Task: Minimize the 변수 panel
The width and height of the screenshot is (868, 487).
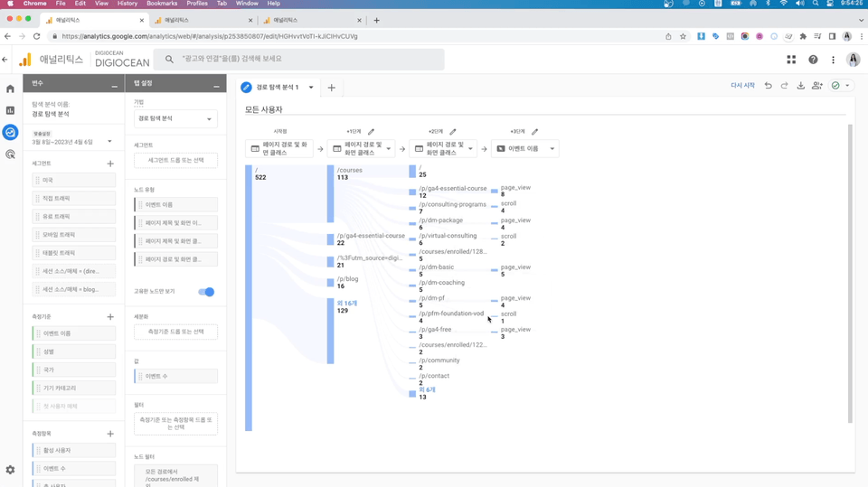Action: tap(114, 87)
